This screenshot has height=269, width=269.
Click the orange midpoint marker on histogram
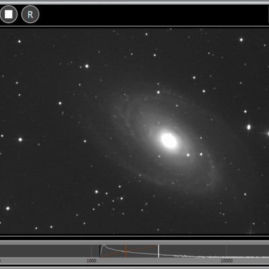click(126, 251)
